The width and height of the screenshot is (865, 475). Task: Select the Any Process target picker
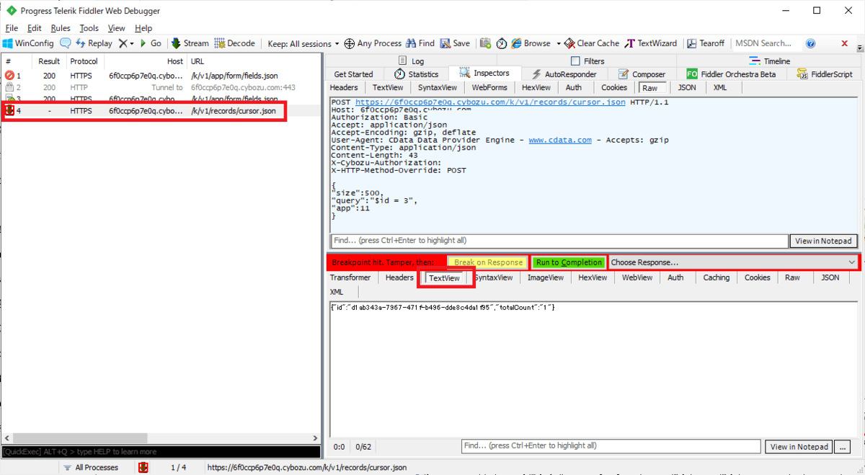coord(373,43)
